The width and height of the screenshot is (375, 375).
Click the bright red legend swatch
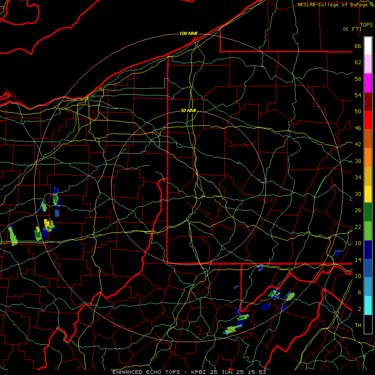point(368,120)
